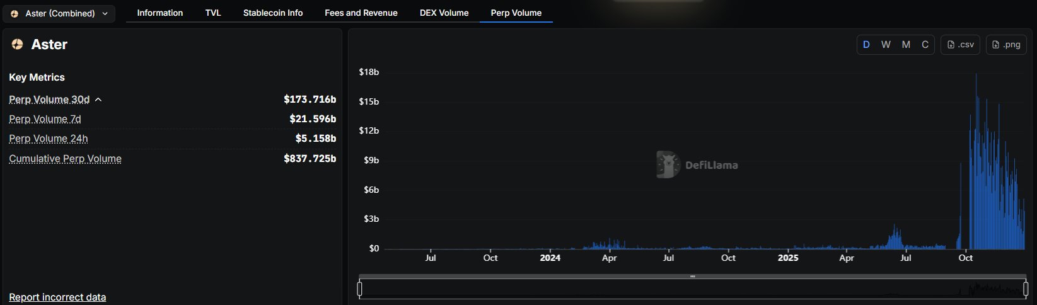The width and height of the screenshot is (1037, 305).
Task: Click the $173.716b value
Action: 310,100
